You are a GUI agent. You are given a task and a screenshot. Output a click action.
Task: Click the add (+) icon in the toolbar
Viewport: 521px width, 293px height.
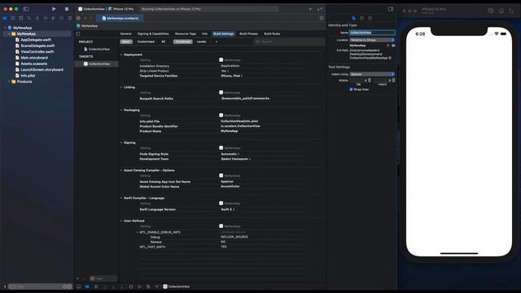tap(310, 9)
